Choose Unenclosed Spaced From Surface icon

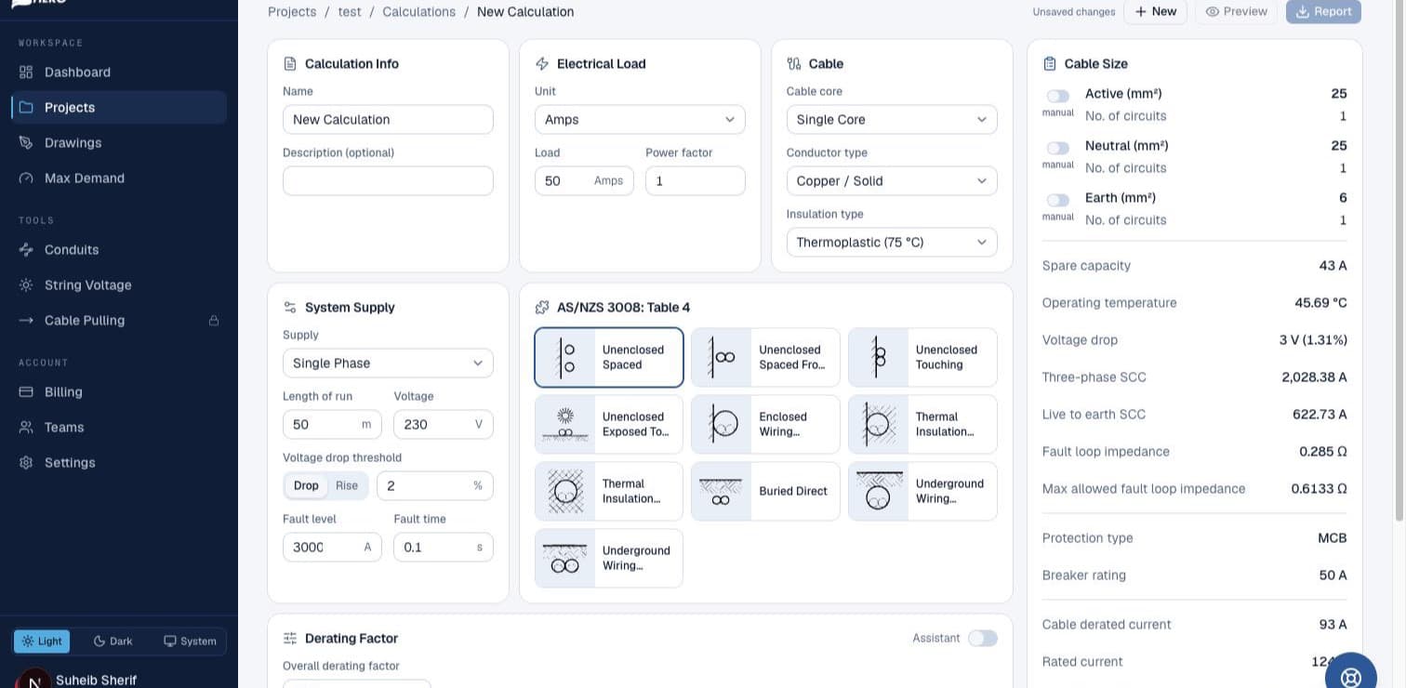tap(721, 357)
